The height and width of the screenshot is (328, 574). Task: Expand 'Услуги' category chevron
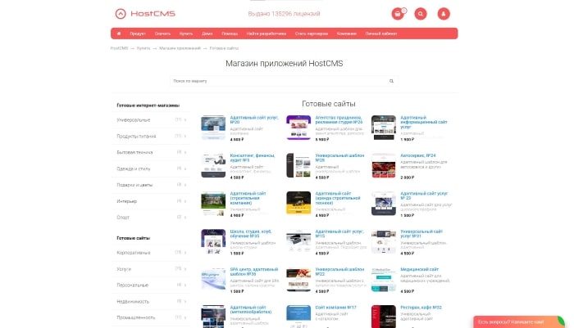pyautogui.click(x=185, y=269)
